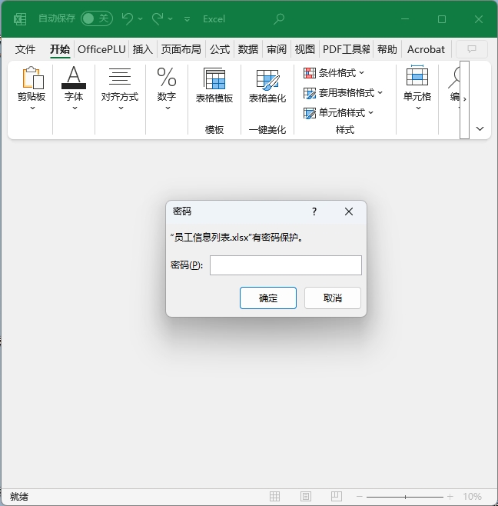Switch to the OfficePLUS tab
The width and height of the screenshot is (498, 506).
[101, 49]
